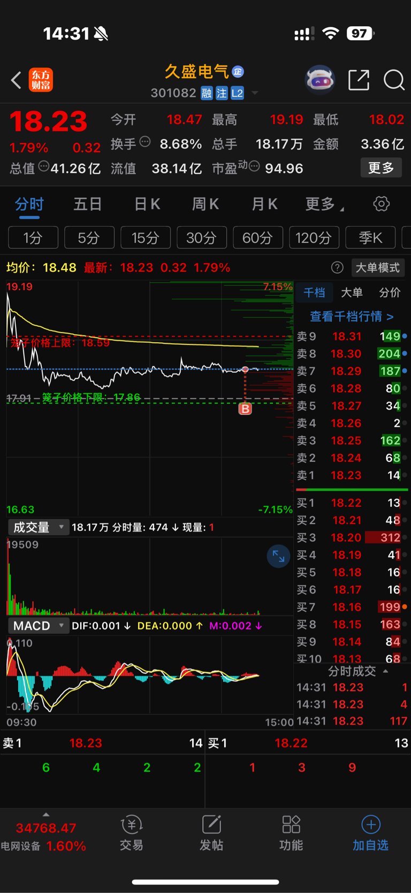Expand index panel arrow above 34768.47

(x=46, y=814)
